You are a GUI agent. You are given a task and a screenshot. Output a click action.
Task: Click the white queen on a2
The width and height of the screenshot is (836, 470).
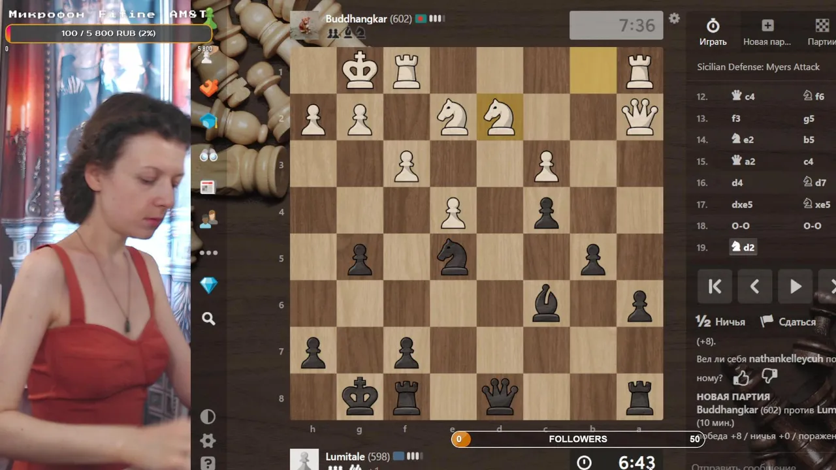[x=639, y=117]
